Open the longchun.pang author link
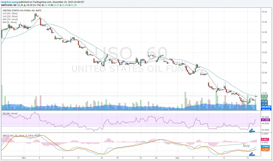Image resolution: width=273 pixels, height=161 pixels. [x=10, y=2]
